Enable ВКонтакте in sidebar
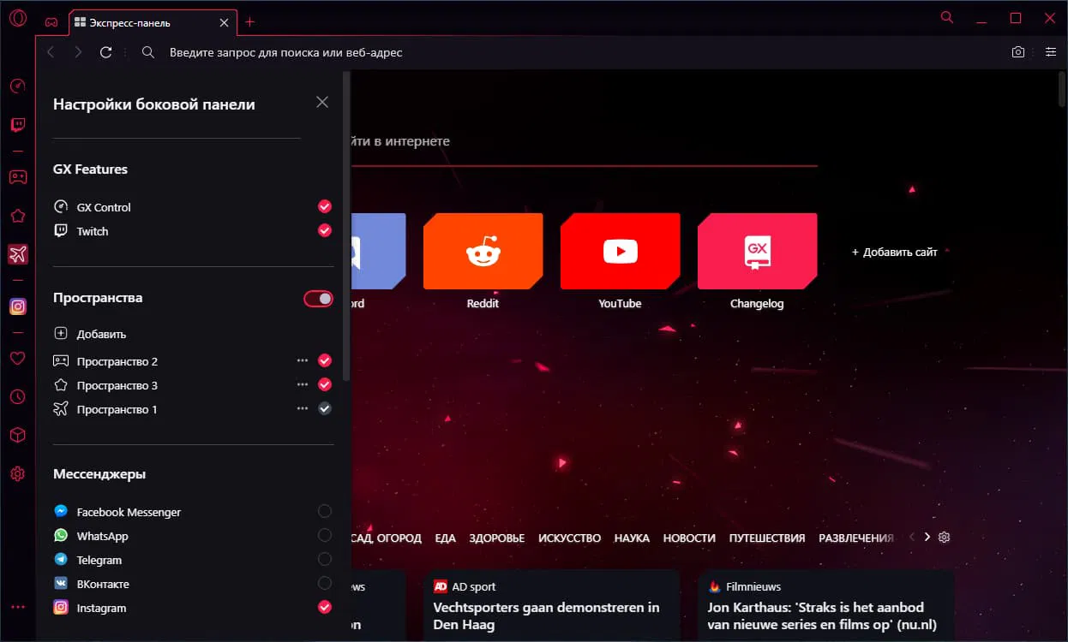Screen dimensions: 1068x642 325,583
